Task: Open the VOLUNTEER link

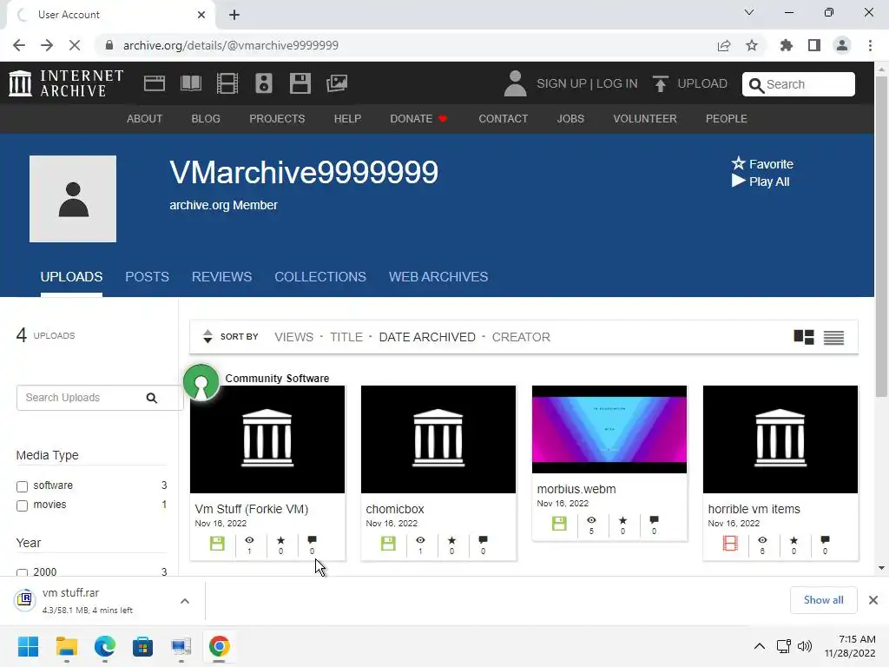Action: point(645,118)
